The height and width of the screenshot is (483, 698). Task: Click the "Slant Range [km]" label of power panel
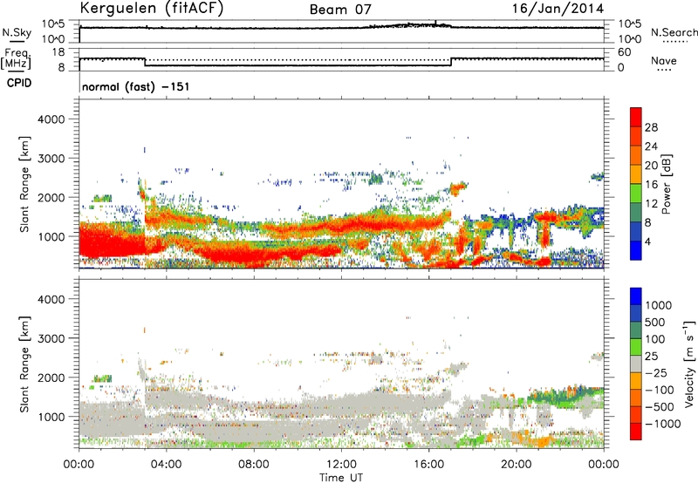tap(24, 184)
